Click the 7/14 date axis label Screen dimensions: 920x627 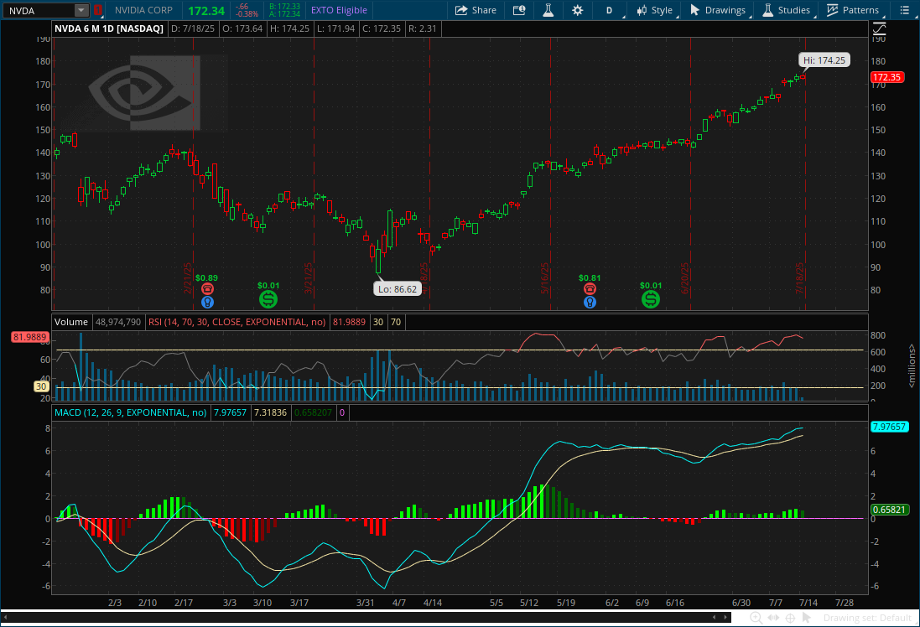808,603
